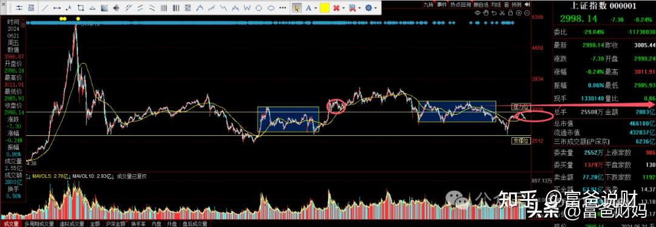
Task: Select the straight line drawing tool
Action: tap(44, 8)
